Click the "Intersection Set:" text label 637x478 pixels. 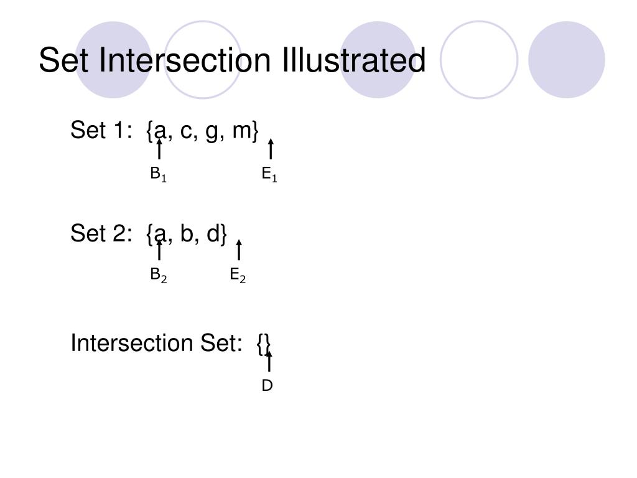pos(156,343)
